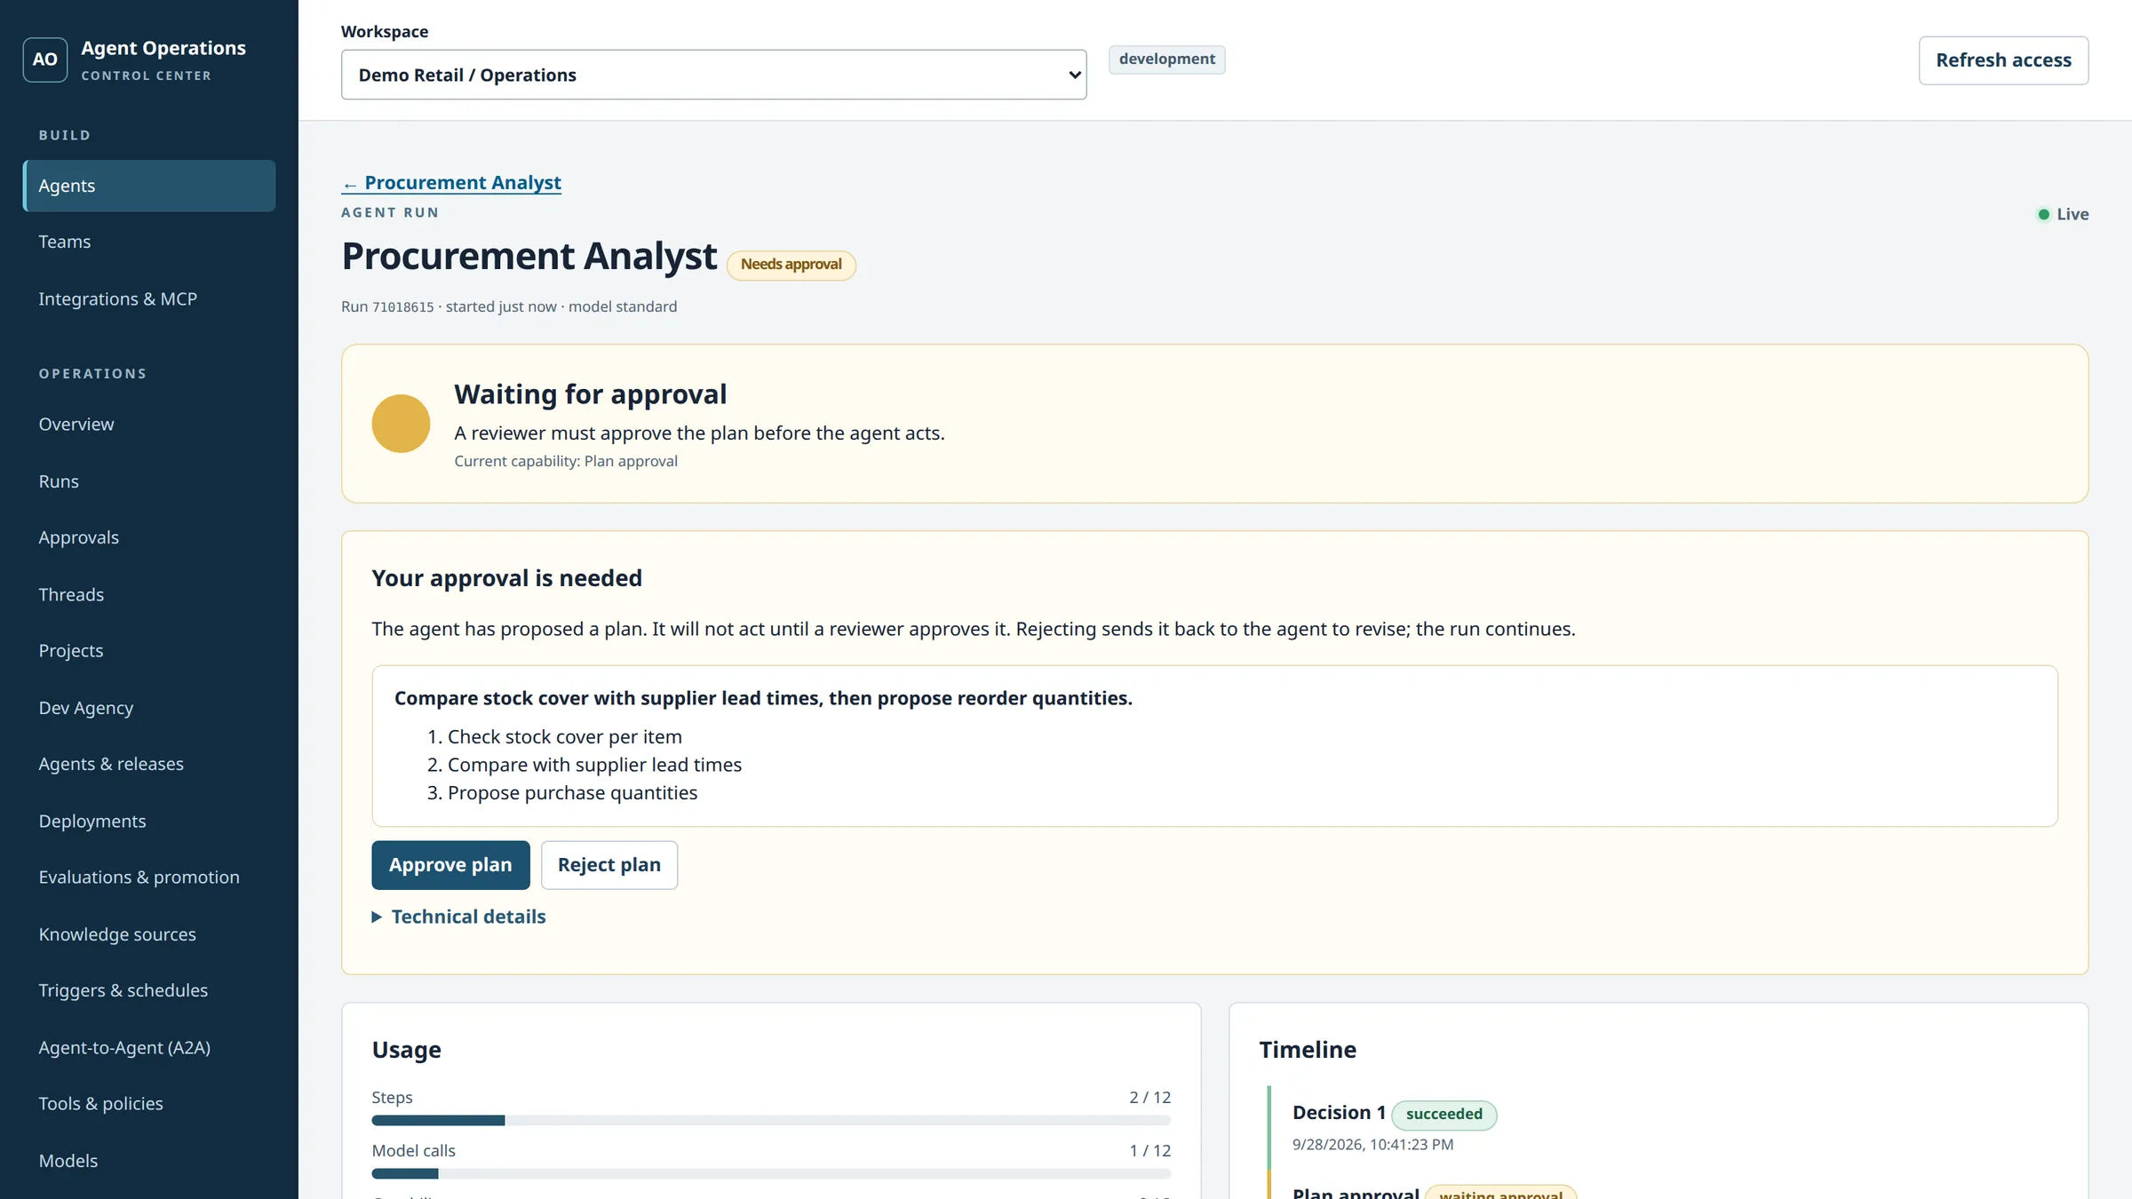Go back via Procurement Analyst link
This screenshot has width=2132, height=1199.
(451, 183)
